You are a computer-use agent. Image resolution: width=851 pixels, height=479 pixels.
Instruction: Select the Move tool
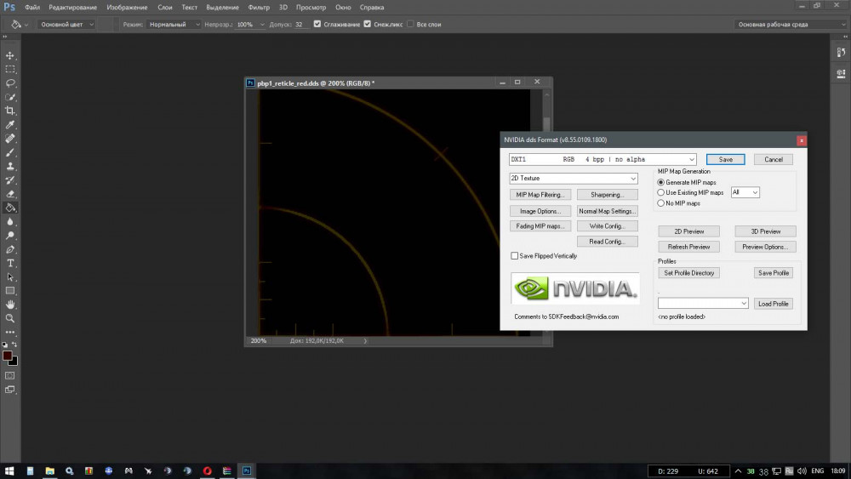(10, 55)
